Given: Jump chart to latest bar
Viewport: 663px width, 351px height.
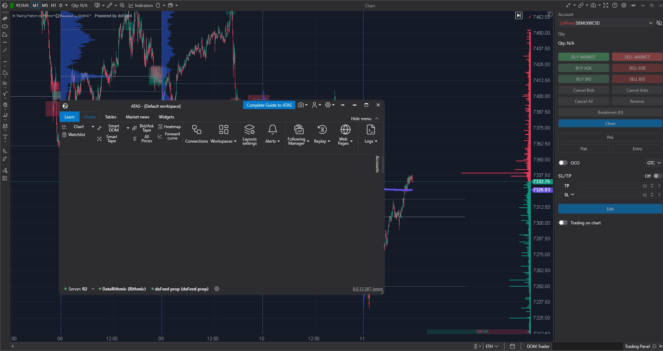Looking at the screenshot, I should [x=519, y=15].
